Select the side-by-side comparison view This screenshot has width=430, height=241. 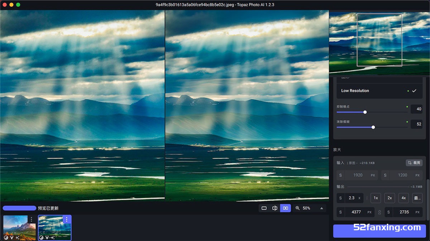point(286,208)
